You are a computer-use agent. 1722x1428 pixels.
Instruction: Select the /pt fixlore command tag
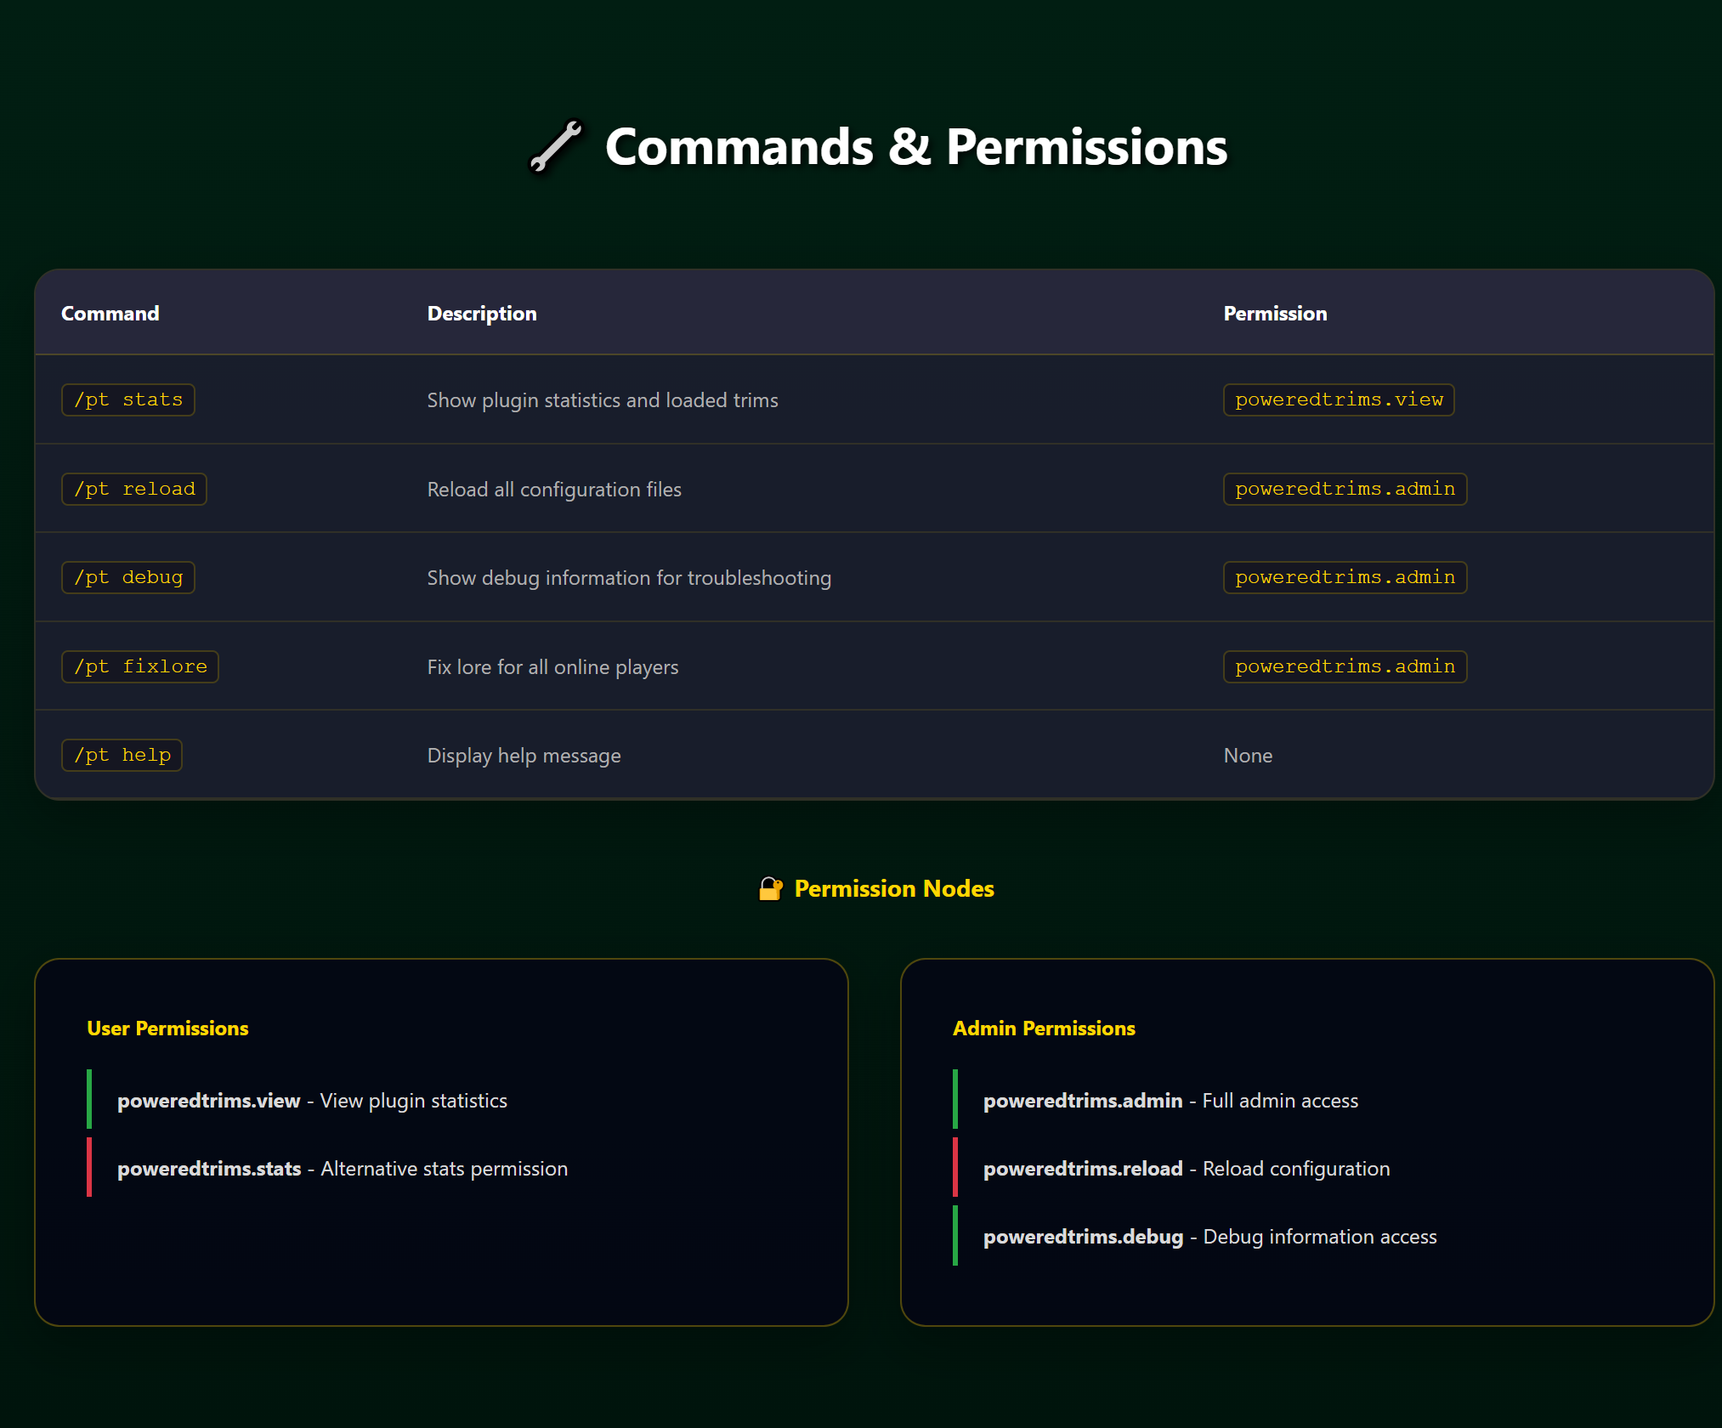(140, 666)
